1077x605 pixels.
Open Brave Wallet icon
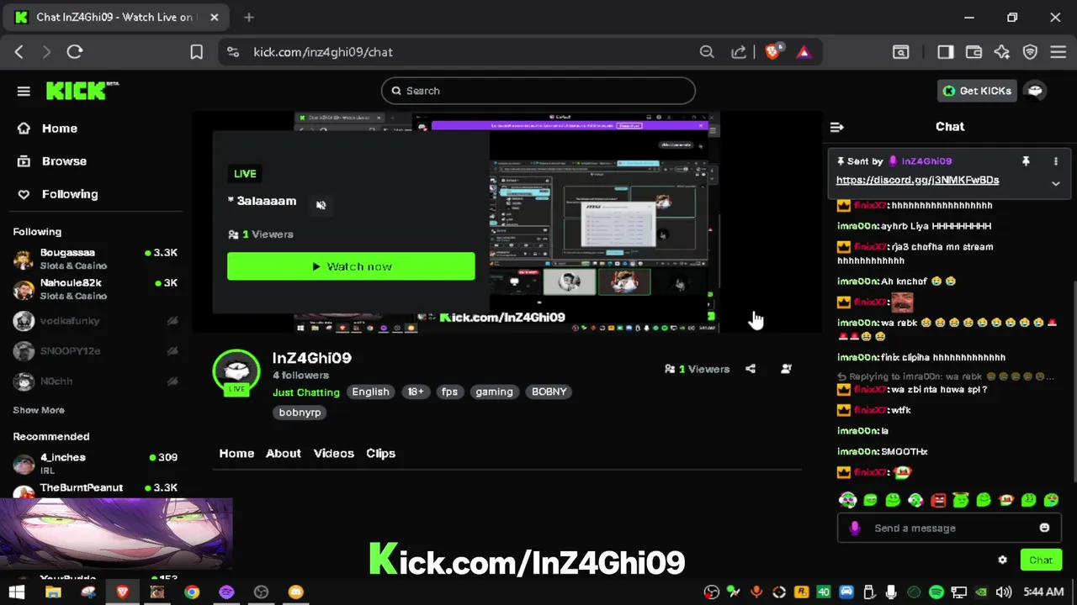point(974,52)
